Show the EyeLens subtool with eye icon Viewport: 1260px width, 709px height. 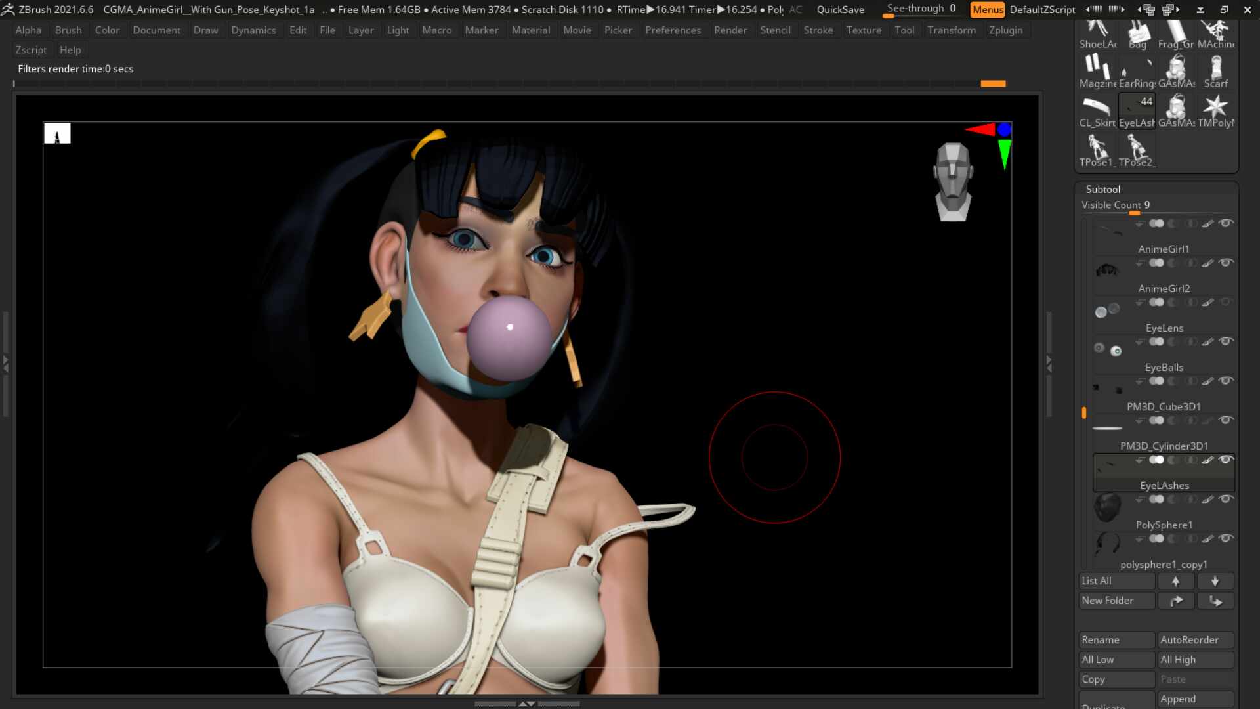pyautogui.click(x=1225, y=303)
